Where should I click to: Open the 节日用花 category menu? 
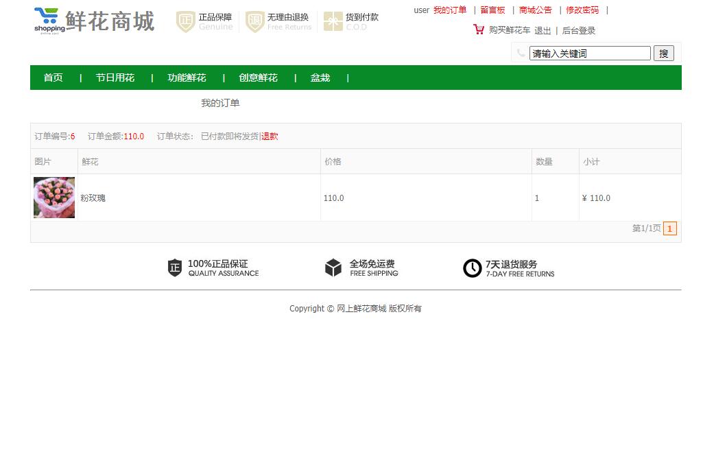pos(115,78)
